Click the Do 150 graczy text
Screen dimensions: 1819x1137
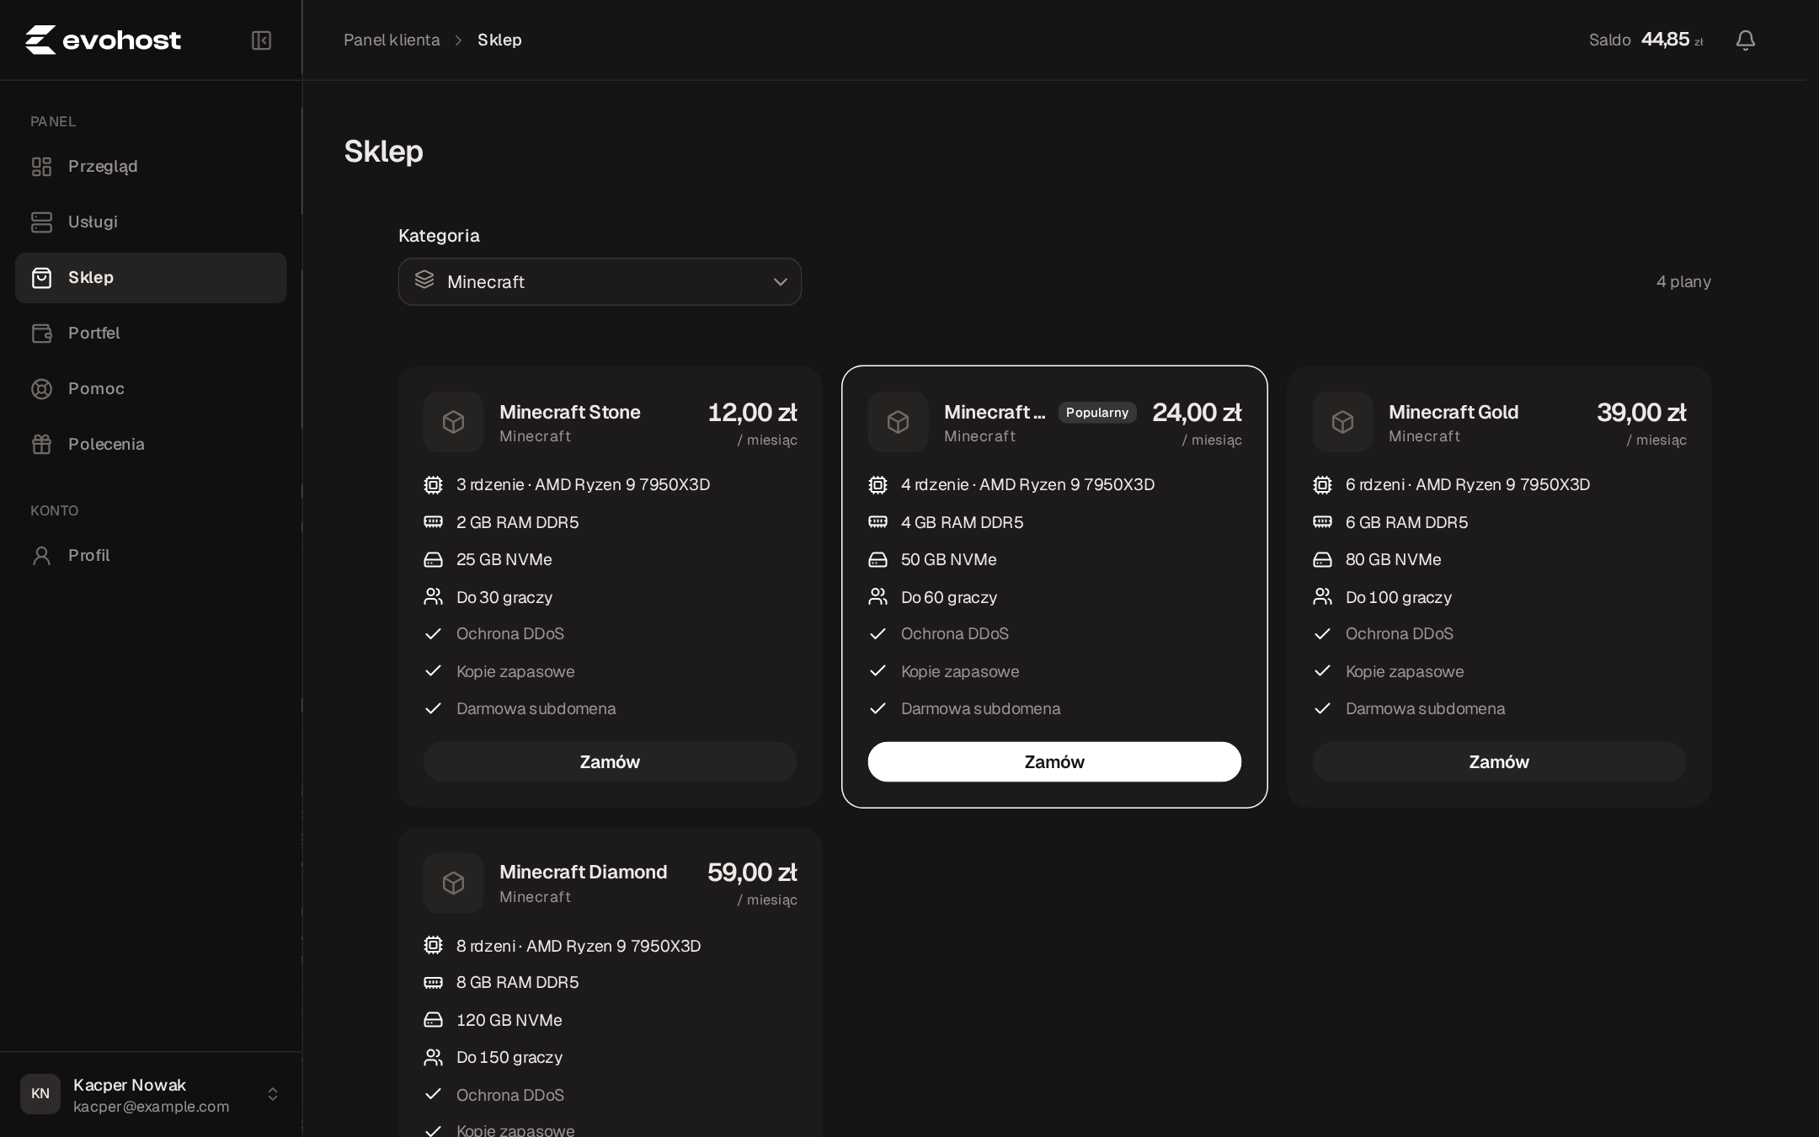click(509, 1058)
